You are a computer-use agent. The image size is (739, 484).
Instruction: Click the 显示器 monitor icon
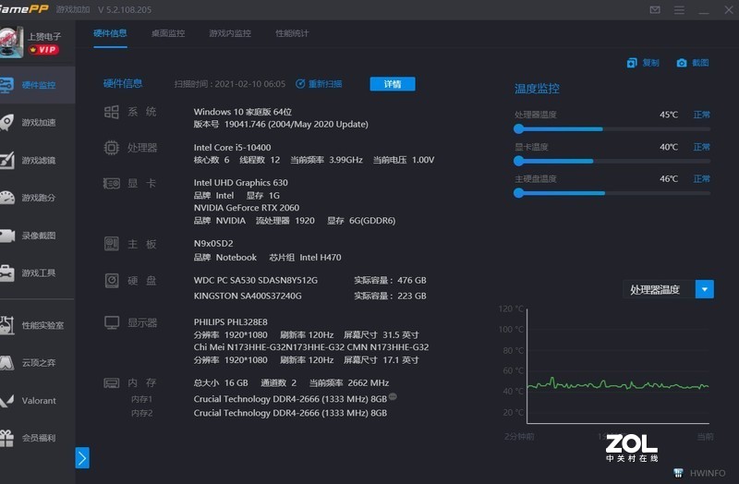coord(112,323)
